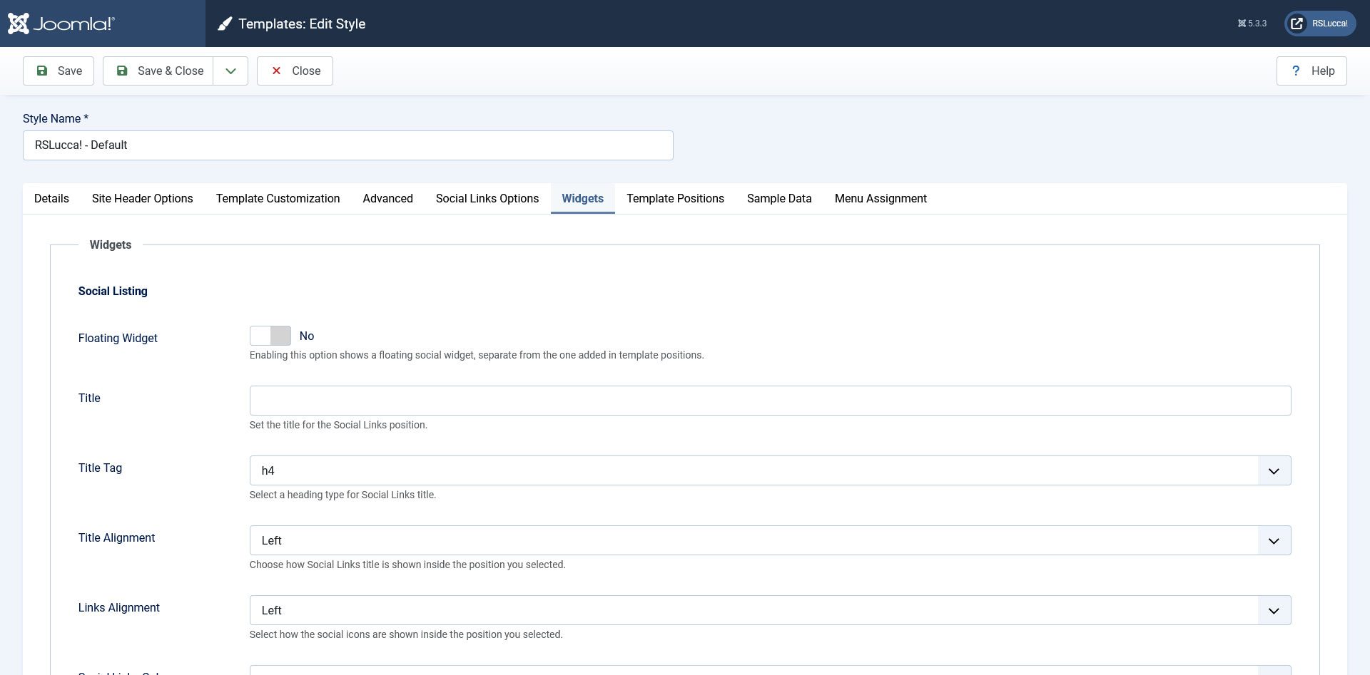Click the Style Name input field
1370x675 pixels.
pos(347,145)
